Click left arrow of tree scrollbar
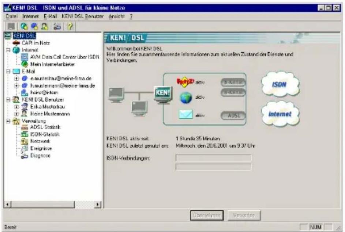Image resolution: width=345 pixels, height=232 pixels. (x=7, y=205)
